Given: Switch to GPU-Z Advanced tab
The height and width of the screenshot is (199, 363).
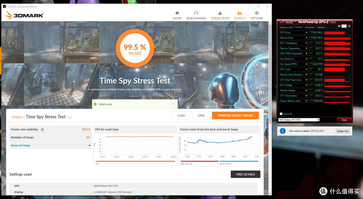Looking at the screenshot, I should click(309, 27).
